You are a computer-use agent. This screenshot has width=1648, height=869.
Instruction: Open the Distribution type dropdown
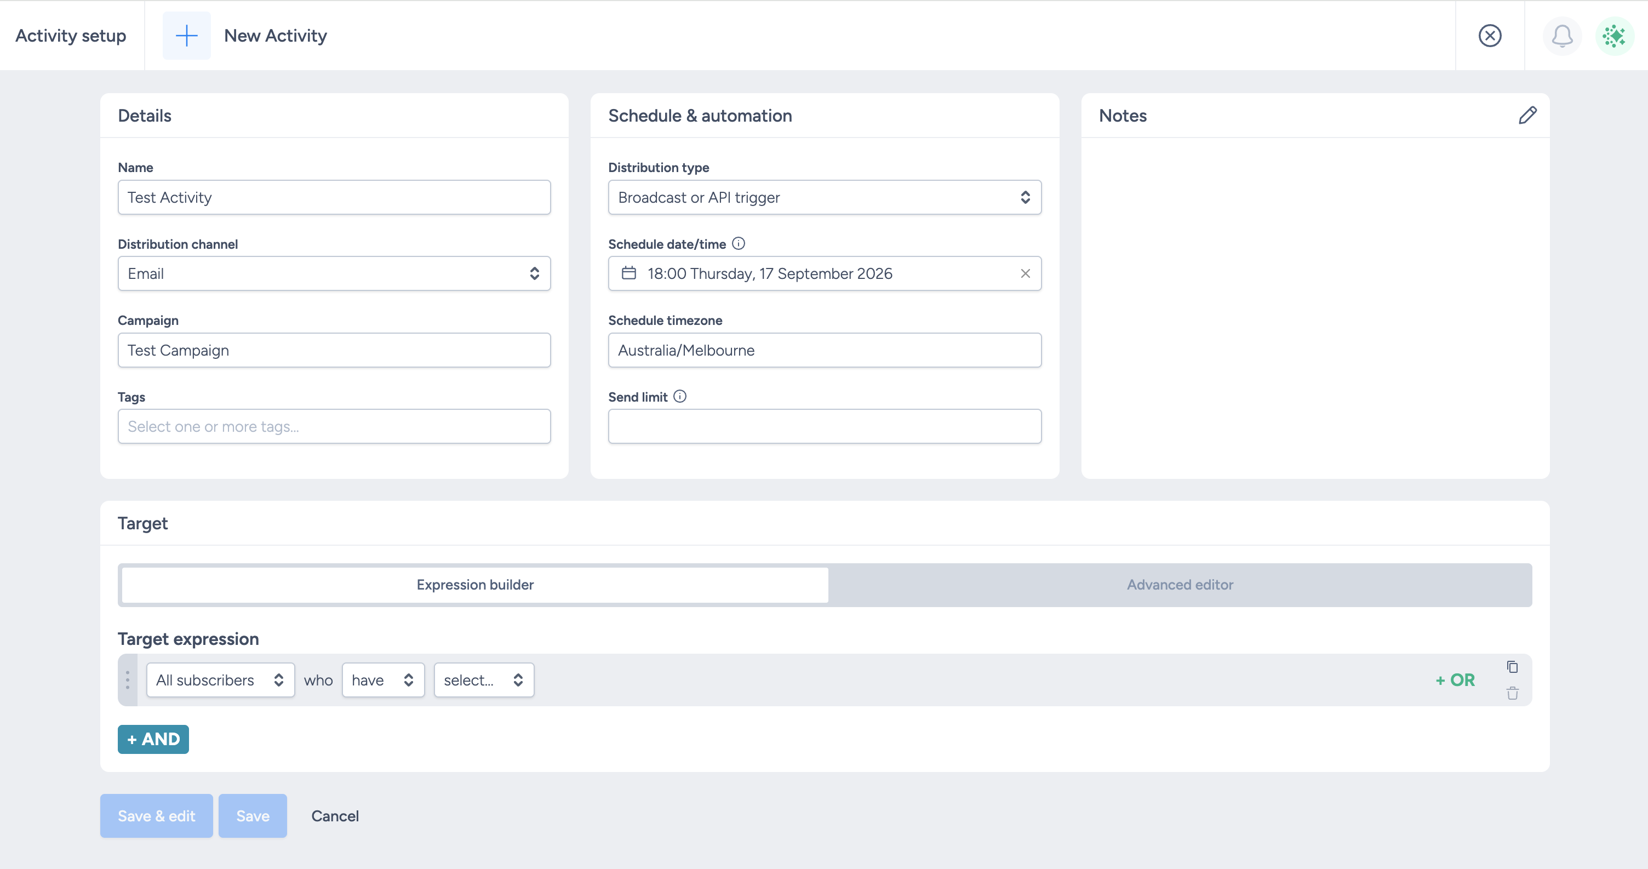click(824, 197)
